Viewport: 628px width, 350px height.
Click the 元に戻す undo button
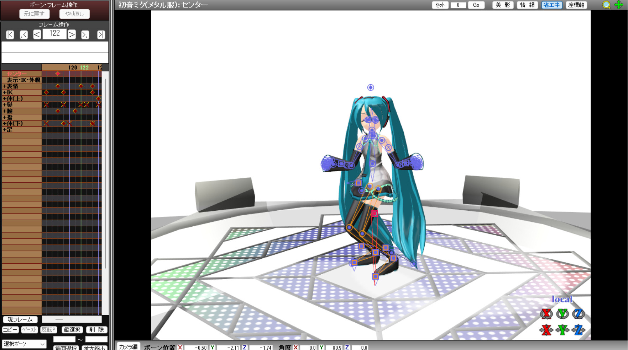tap(34, 14)
